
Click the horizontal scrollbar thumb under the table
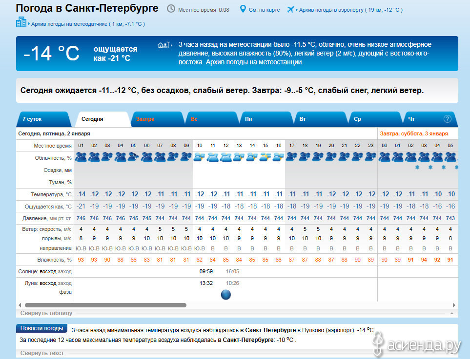coord(105,305)
